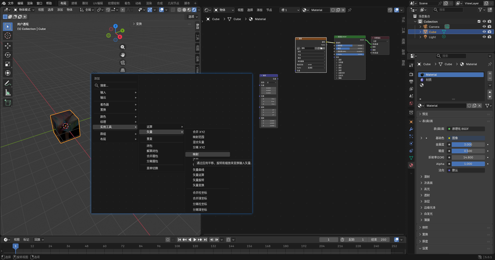Open the Physics properties tab icon

tap(411, 144)
